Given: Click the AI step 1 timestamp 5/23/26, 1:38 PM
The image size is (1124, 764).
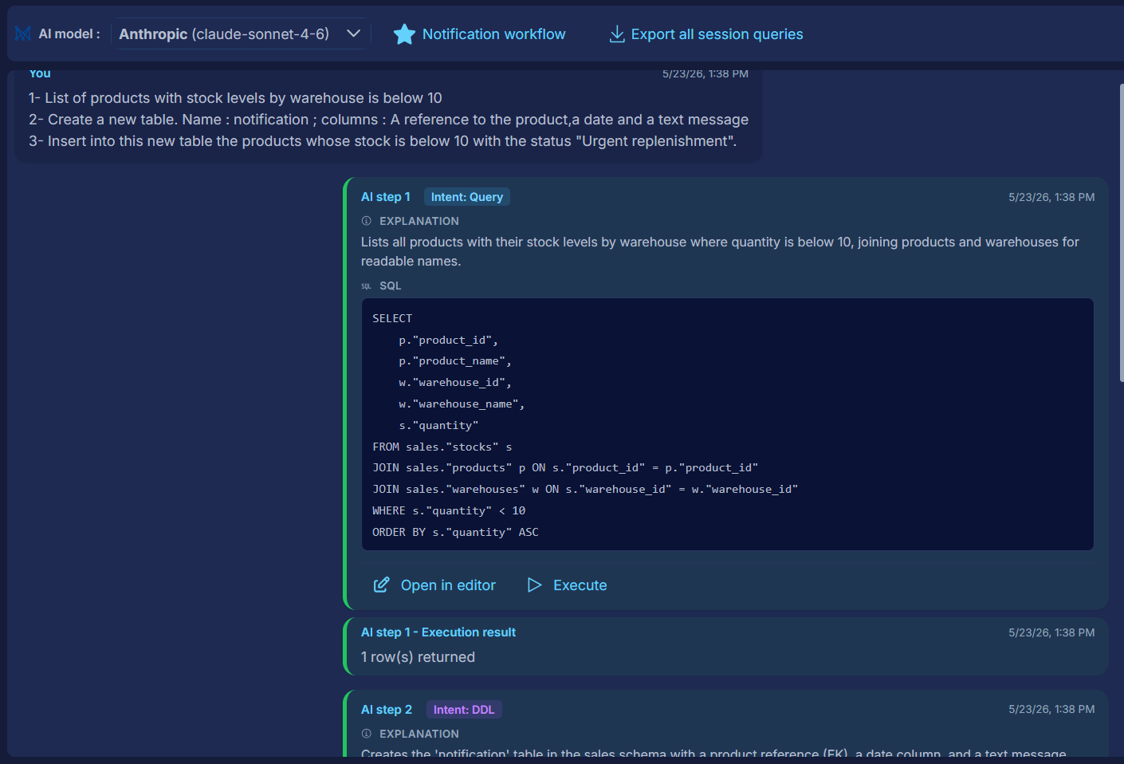Looking at the screenshot, I should [x=1051, y=197].
